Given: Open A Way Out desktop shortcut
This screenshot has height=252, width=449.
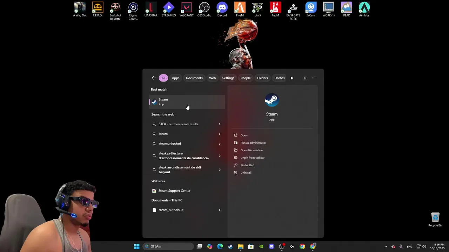Looking at the screenshot, I should (x=80, y=9).
